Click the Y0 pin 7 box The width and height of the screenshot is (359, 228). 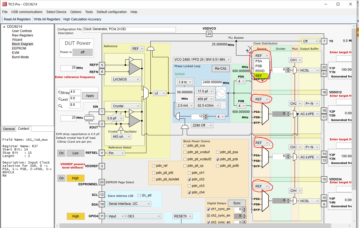tap(324, 41)
